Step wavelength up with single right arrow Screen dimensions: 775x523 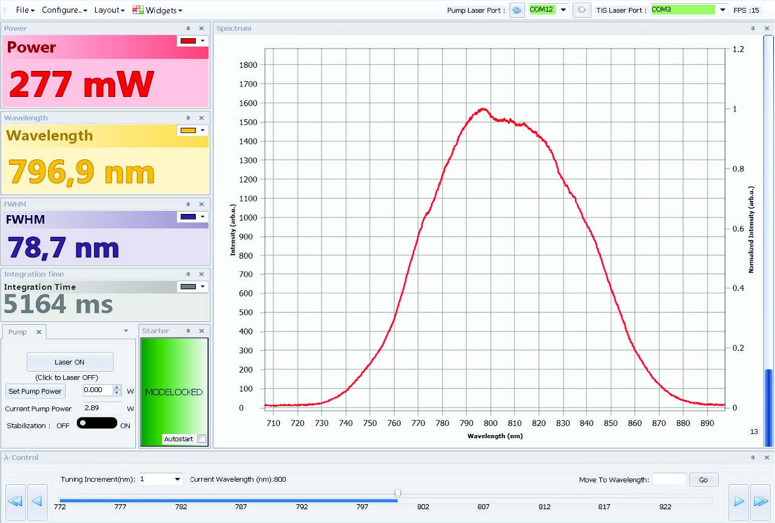click(739, 501)
